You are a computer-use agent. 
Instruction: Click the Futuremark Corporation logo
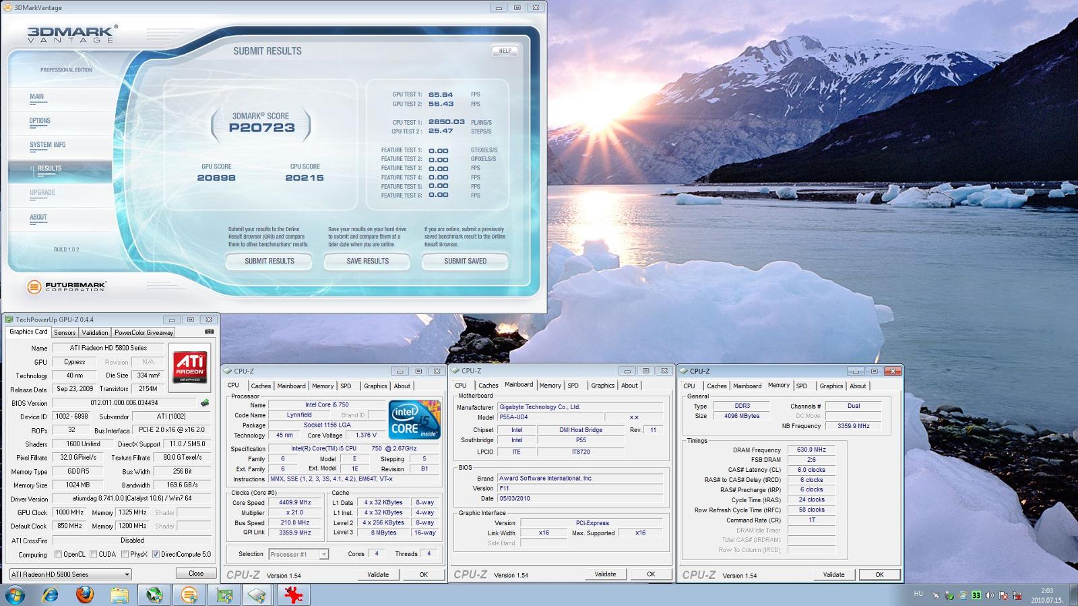pyautogui.click(x=66, y=286)
